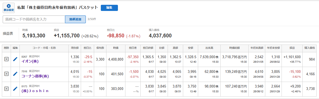Click the 銘柄追加 button
The height and width of the screenshot is (99, 319).
[x=75, y=19]
